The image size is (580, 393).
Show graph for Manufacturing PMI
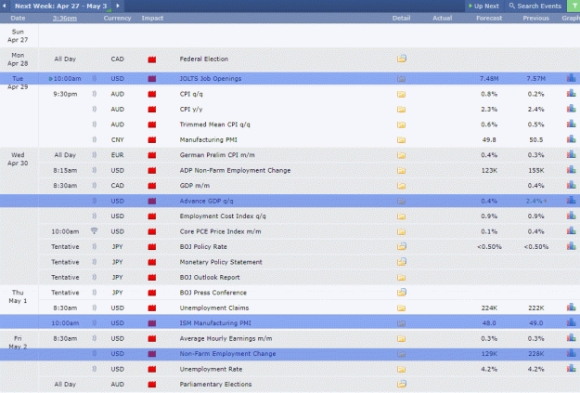pyautogui.click(x=571, y=139)
